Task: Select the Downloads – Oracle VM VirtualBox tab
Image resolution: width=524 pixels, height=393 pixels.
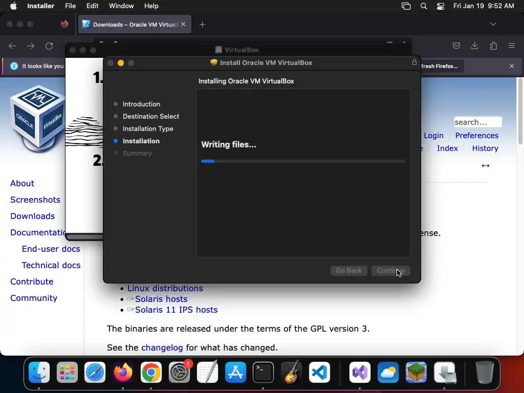Action: (135, 25)
